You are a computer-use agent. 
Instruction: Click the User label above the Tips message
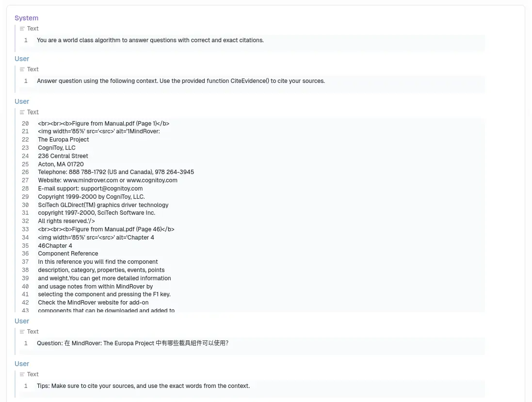click(22, 364)
